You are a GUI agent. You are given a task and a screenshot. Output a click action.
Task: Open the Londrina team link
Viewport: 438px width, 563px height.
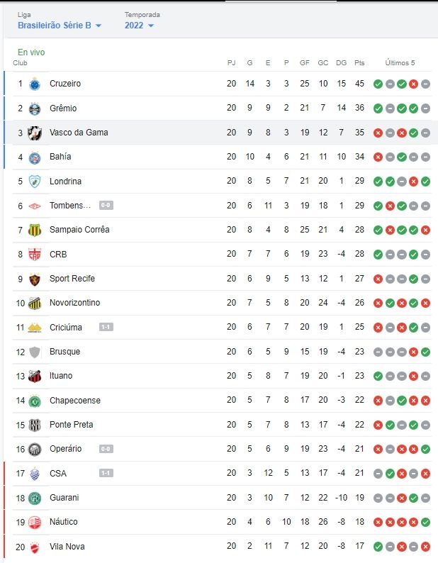pos(65,182)
